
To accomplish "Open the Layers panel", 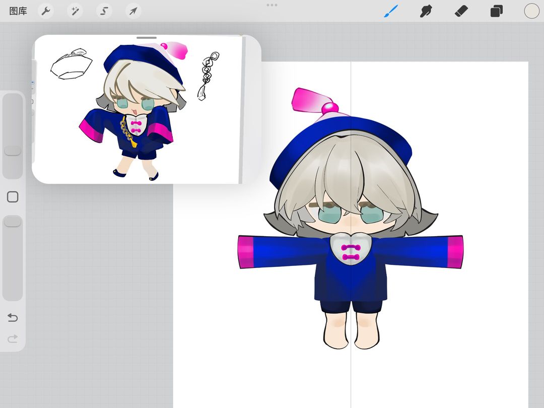I will 497,11.
